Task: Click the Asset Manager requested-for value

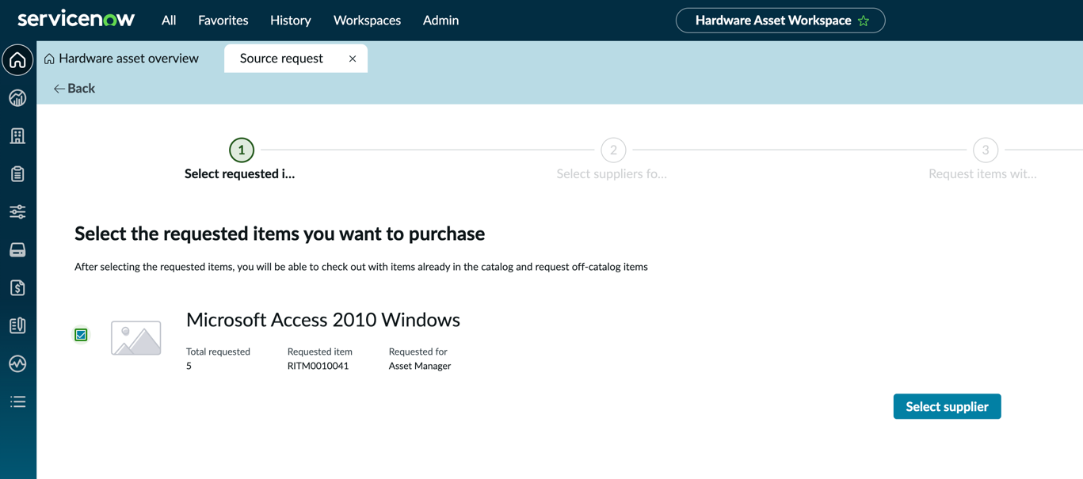Action: 420,366
